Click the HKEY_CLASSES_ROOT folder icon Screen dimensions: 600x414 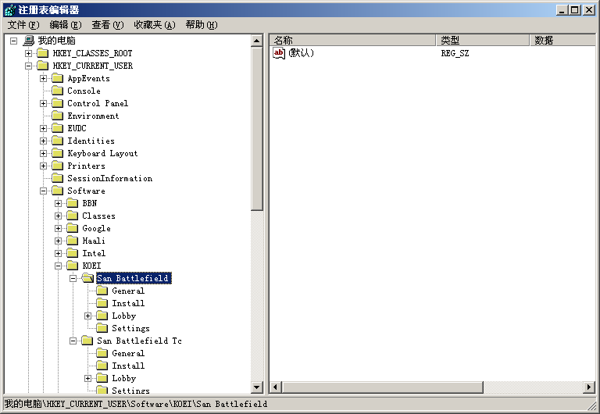(x=42, y=53)
